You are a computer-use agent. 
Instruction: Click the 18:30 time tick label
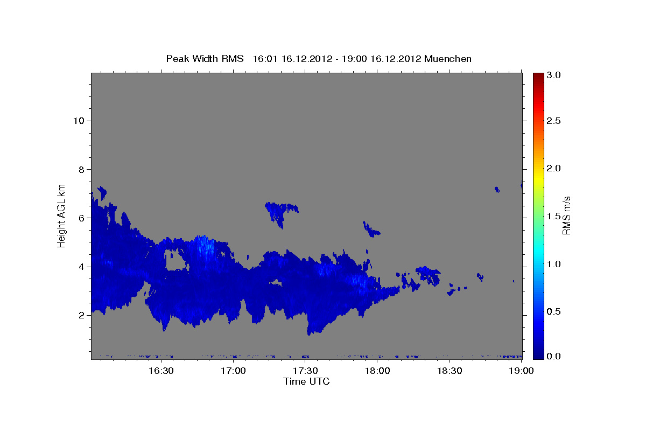[x=450, y=371]
